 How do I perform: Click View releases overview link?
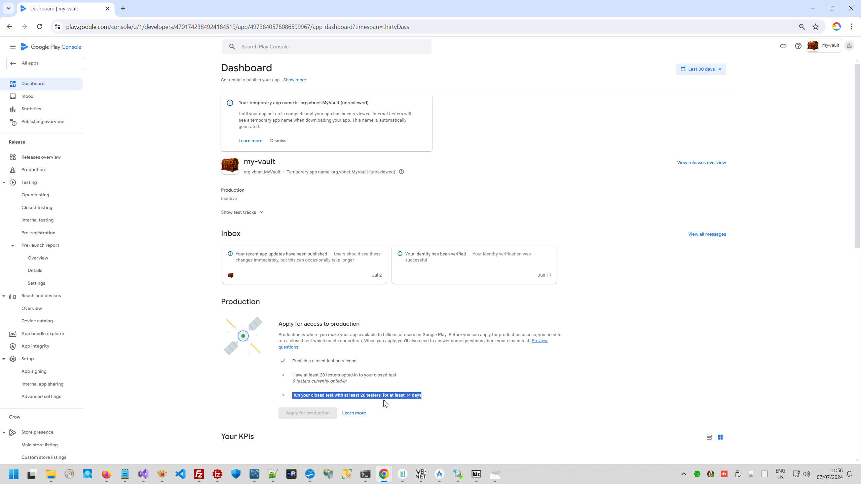(701, 163)
